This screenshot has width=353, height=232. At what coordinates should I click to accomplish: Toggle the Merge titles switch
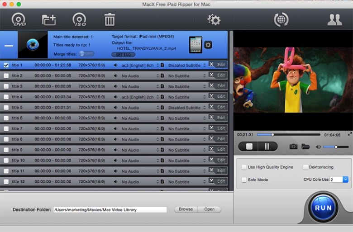pos(86,53)
